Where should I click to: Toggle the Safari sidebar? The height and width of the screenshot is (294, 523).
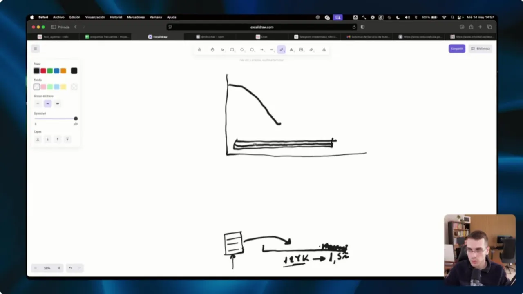point(54,27)
